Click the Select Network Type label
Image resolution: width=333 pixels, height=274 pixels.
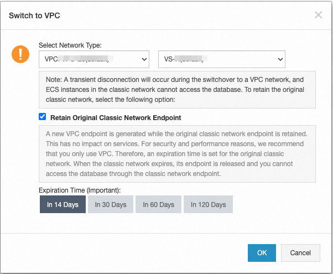[x=70, y=45]
